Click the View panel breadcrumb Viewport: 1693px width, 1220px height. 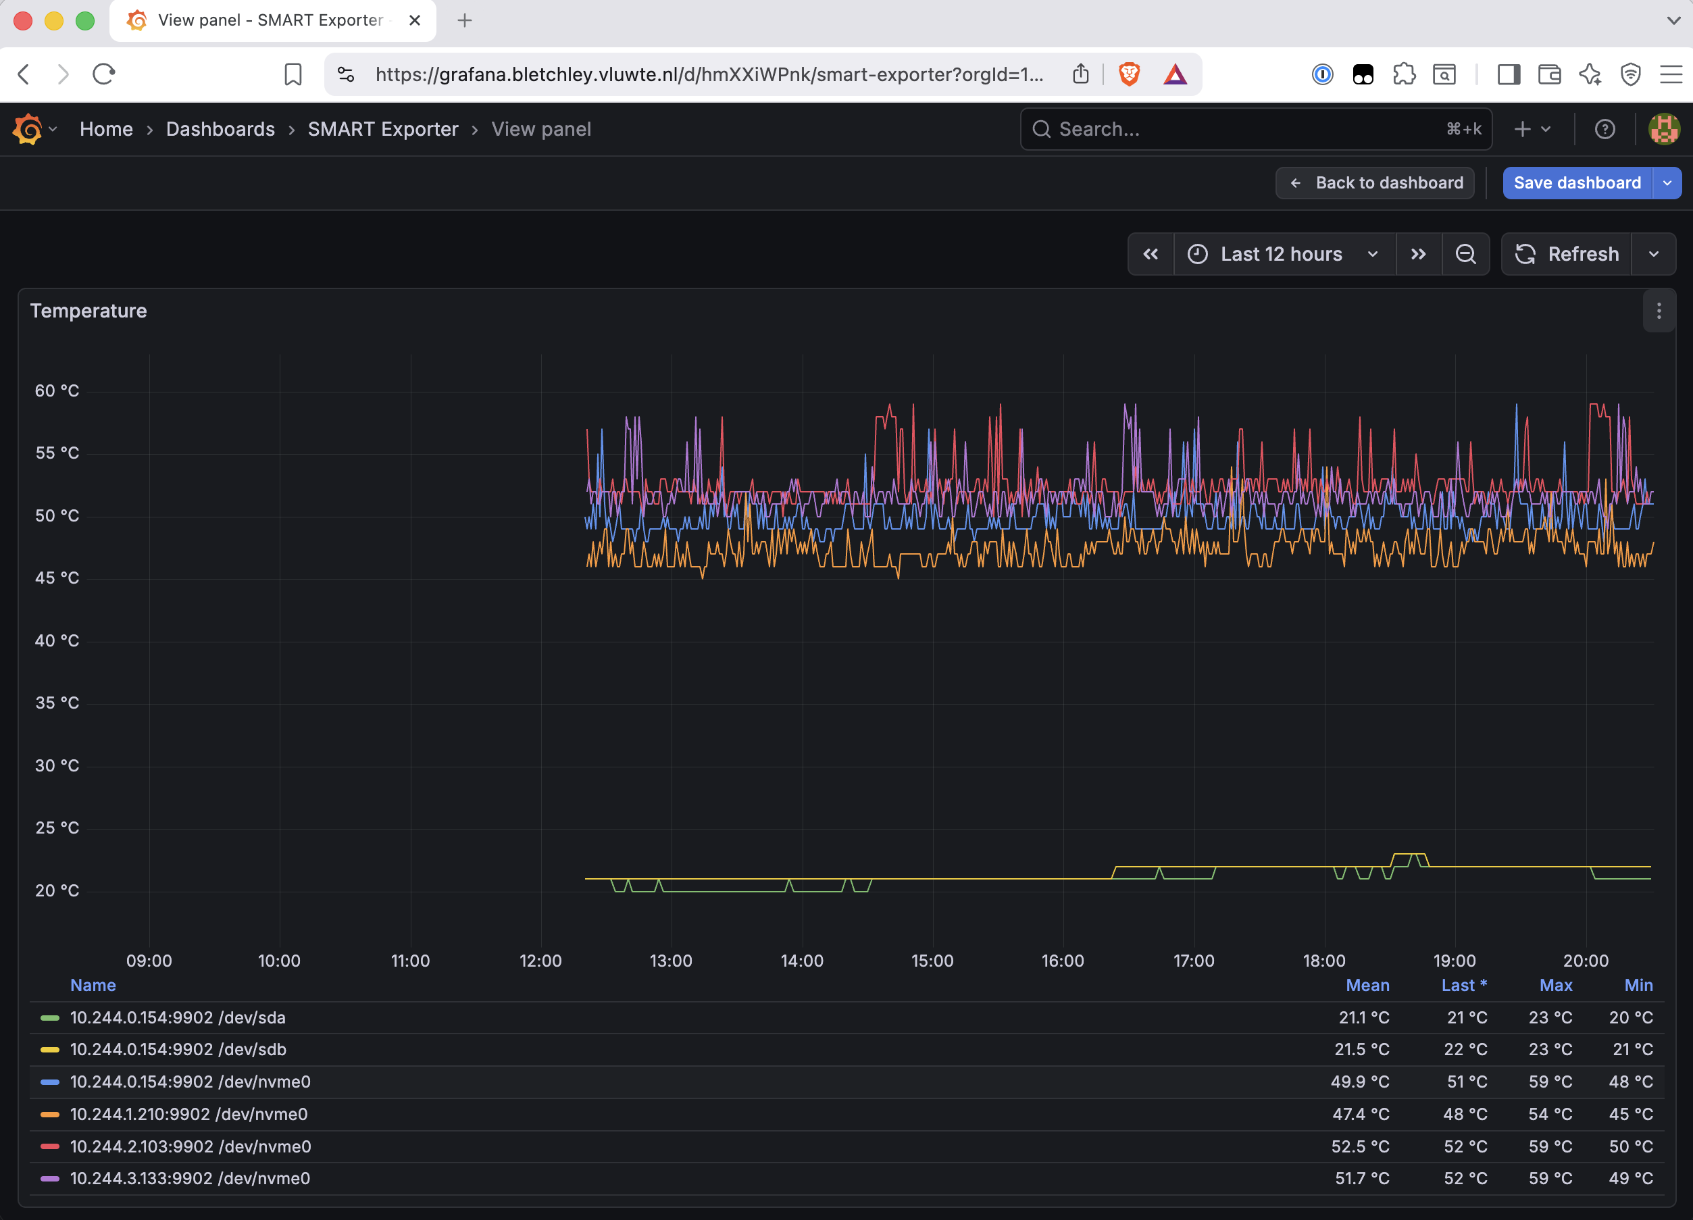click(x=541, y=129)
